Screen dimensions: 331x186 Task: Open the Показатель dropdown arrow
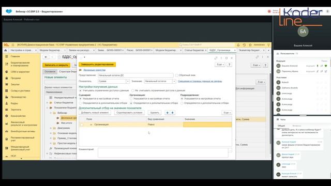point(128,82)
